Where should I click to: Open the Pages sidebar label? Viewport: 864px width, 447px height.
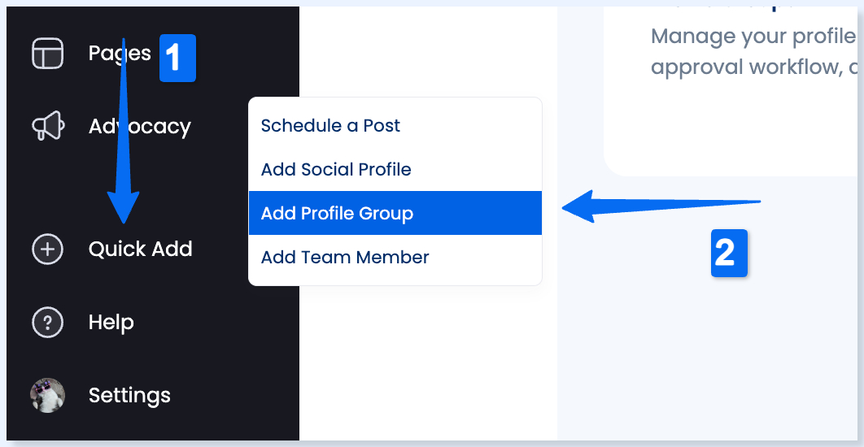(120, 54)
